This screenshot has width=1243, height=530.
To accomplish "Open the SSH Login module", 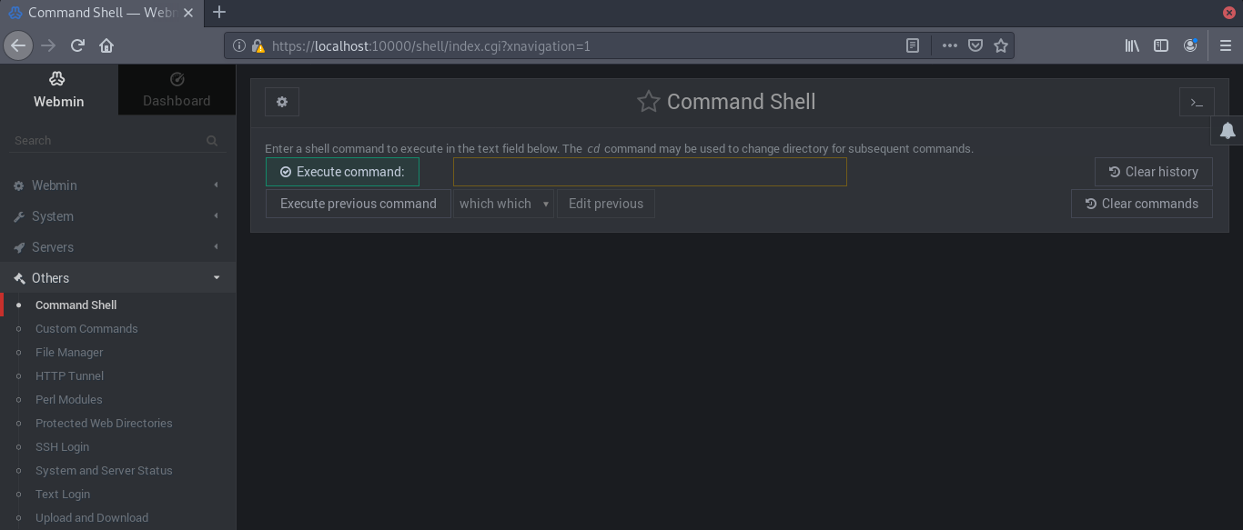I will click(x=62, y=447).
